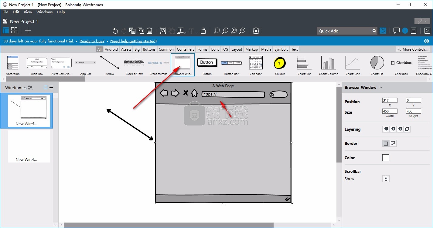Open the comments speech bubble icon

(x=396, y=31)
